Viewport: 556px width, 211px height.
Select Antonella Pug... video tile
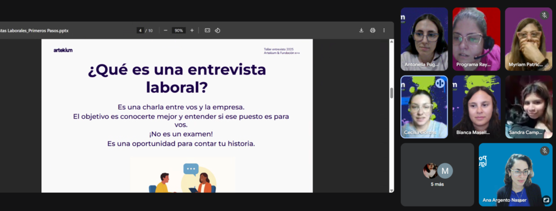point(424,39)
